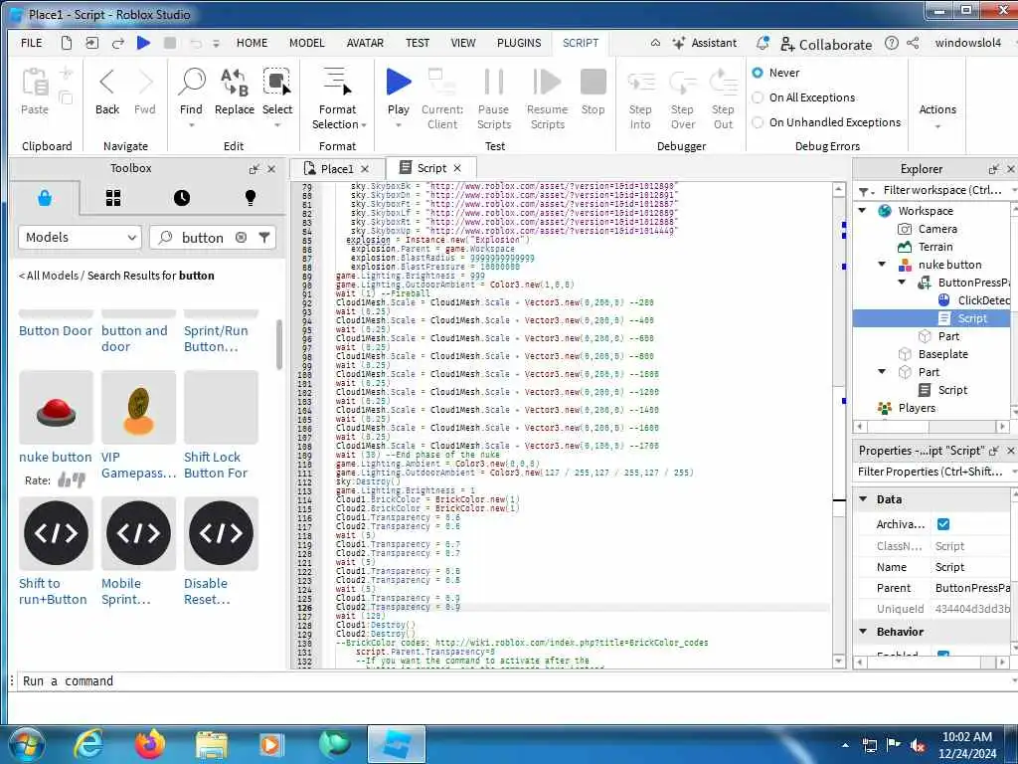Toggle the Archivable checkbox
The height and width of the screenshot is (764, 1018).
coord(943,523)
